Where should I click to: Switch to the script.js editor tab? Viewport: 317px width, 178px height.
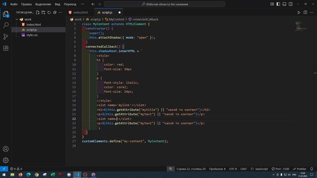pos(107,12)
